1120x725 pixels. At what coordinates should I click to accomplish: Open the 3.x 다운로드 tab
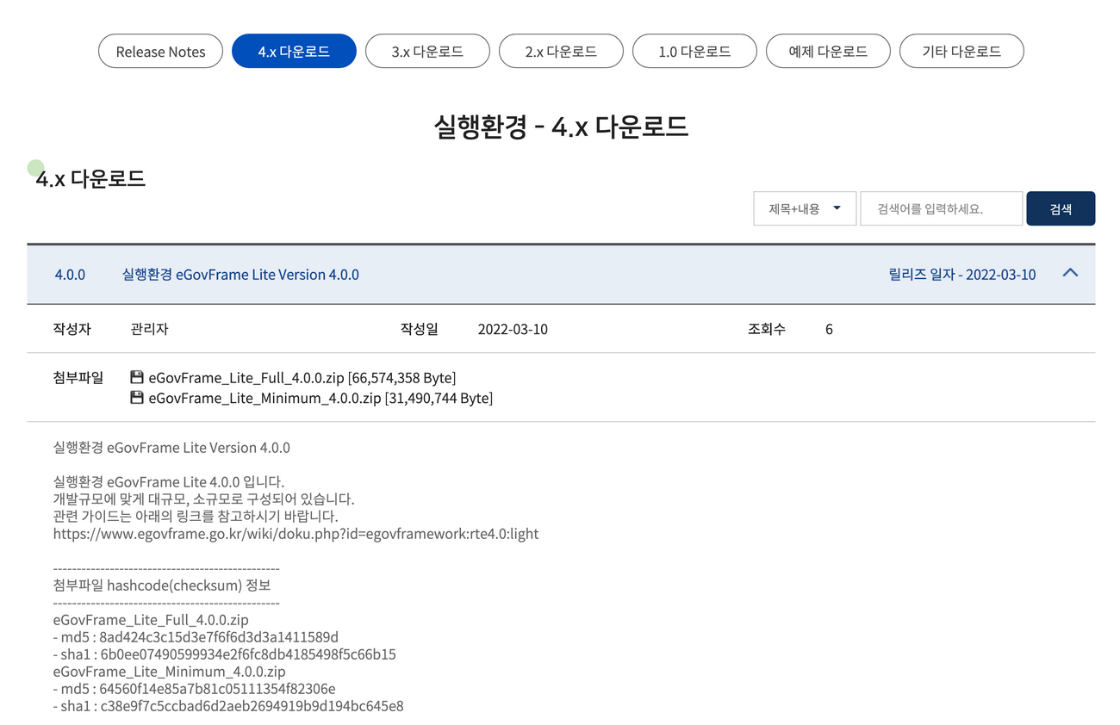click(427, 52)
